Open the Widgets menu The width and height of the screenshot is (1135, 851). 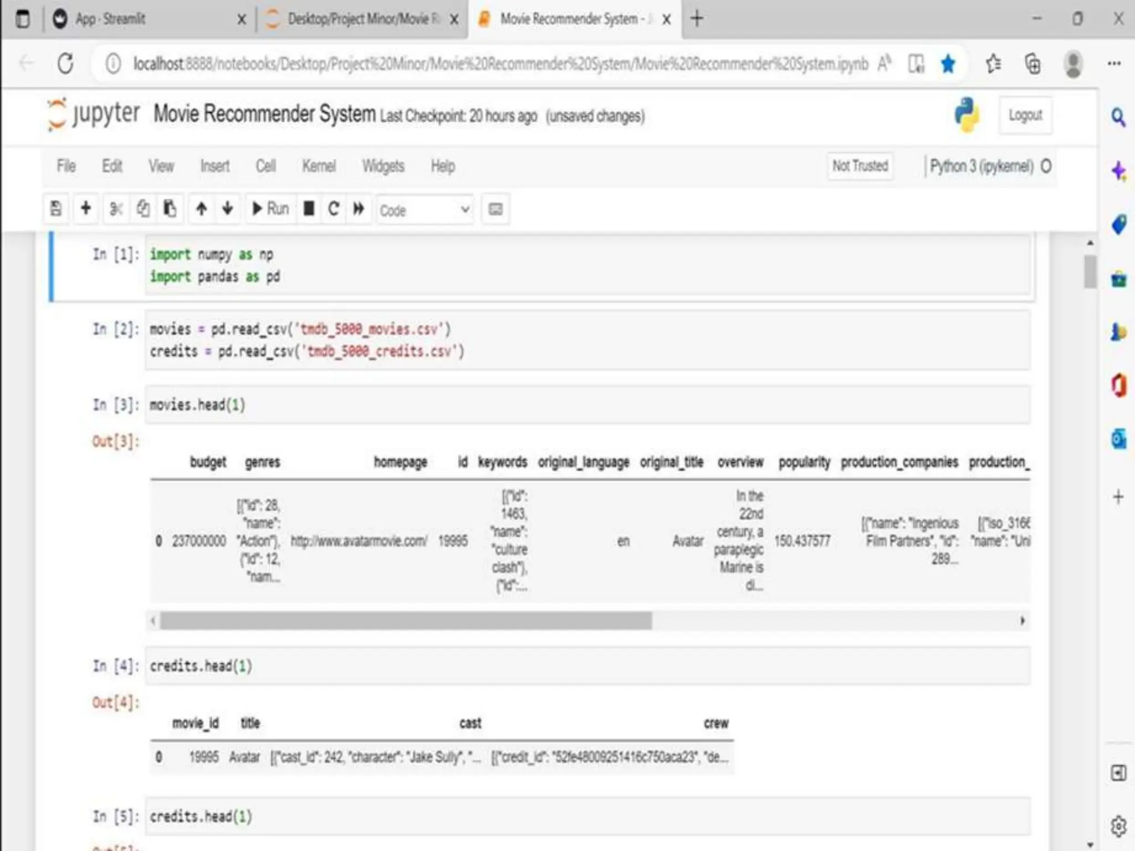coord(383,166)
